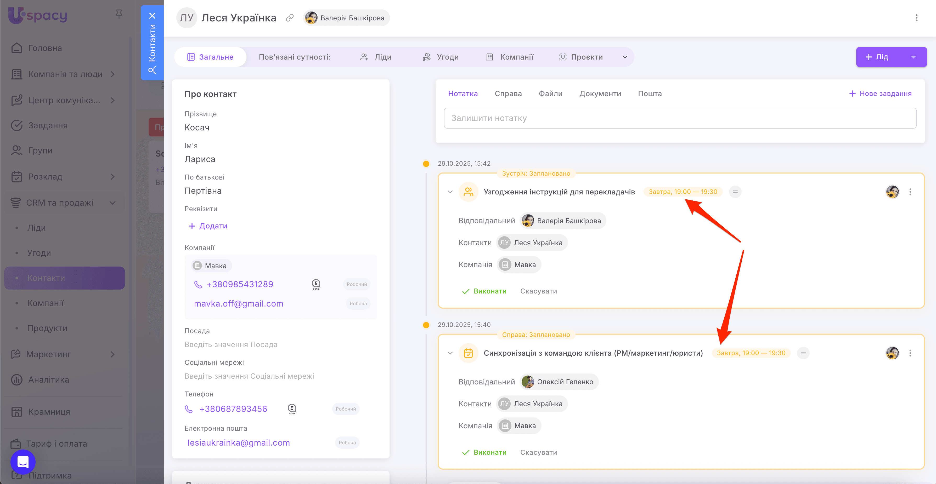
Task: Pin the sidebar with the pin icon
Action: click(119, 14)
